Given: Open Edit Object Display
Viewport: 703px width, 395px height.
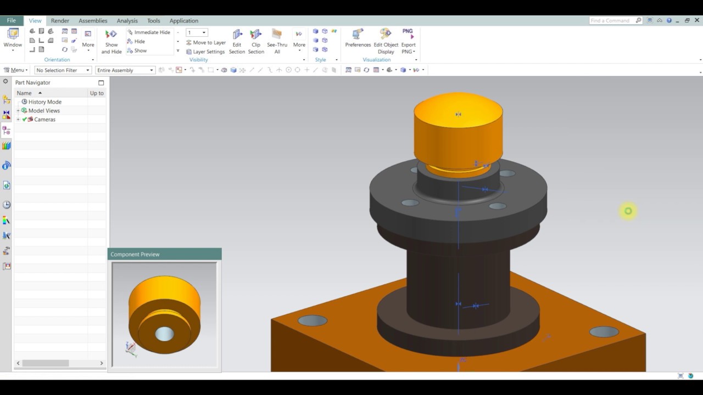Looking at the screenshot, I should (386, 42).
